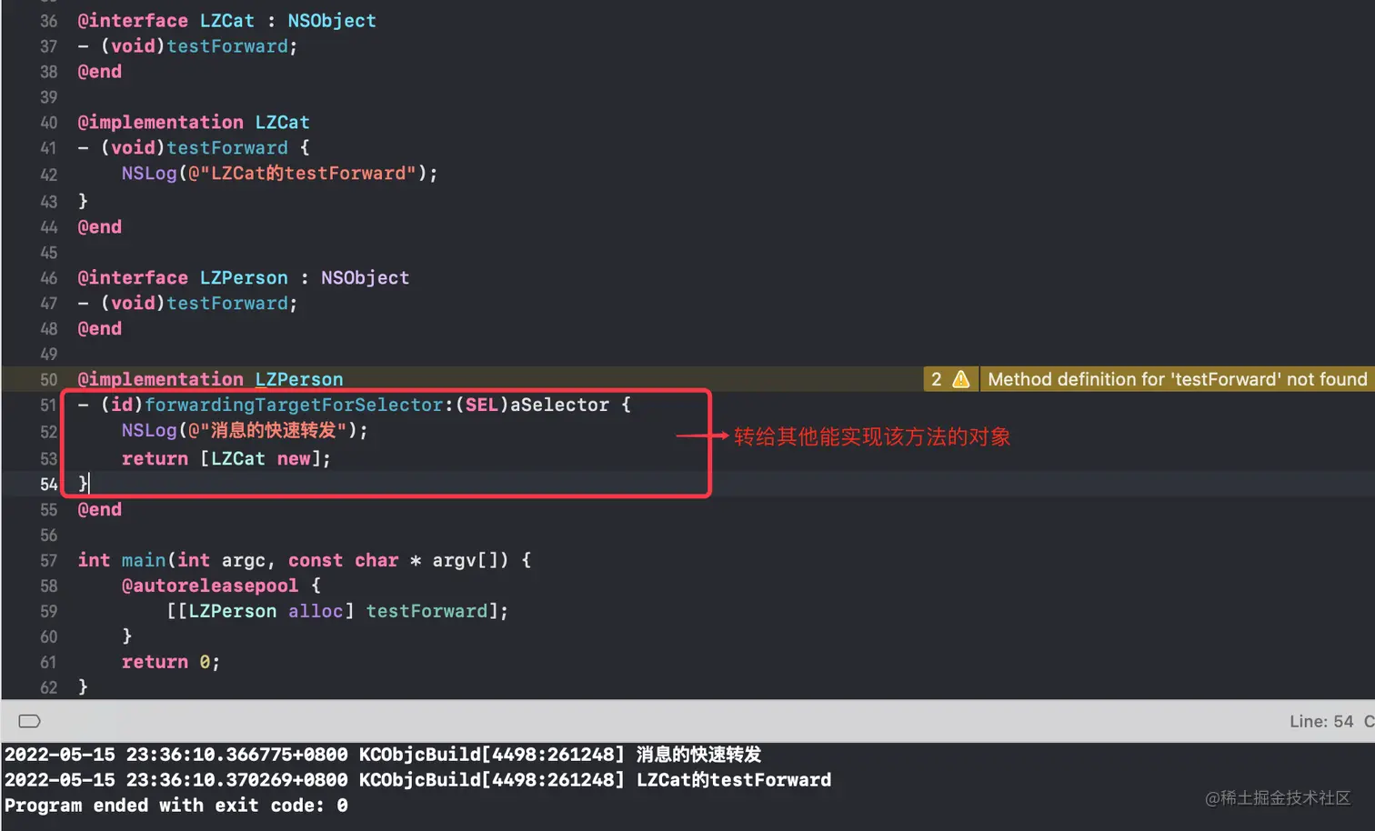Click the console log line ending in LZCat的testForward
The image size is (1375, 831).
tap(417, 780)
